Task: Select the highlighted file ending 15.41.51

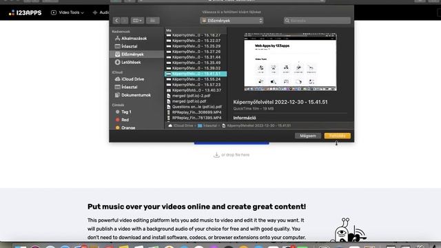Action: click(x=196, y=74)
